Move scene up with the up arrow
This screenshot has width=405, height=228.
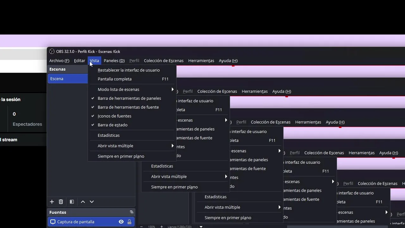83,202
